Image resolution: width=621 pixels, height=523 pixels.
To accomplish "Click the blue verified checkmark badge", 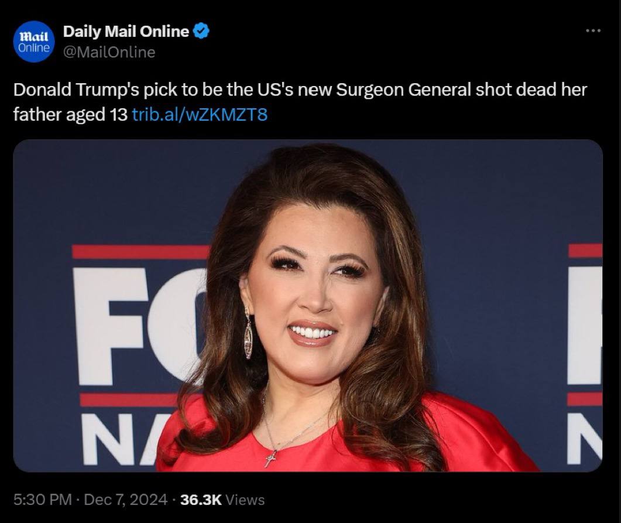I will click(x=201, y=31).
